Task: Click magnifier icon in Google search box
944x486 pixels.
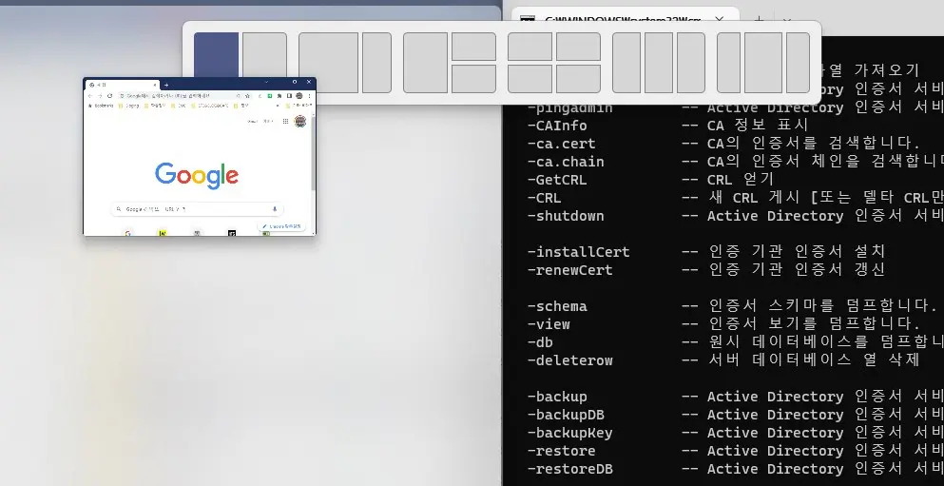Action: (x=119, y=209)
